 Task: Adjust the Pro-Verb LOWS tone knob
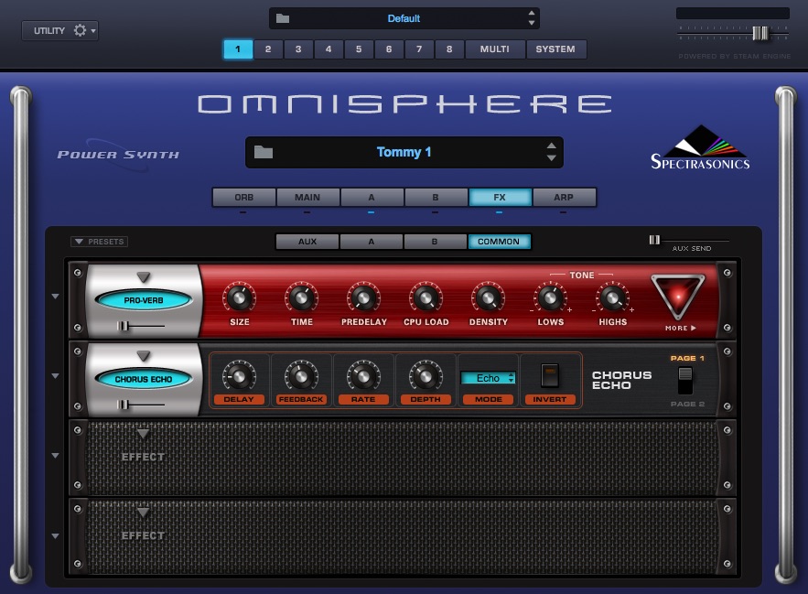pyautogui.click(x=550, y=298)
